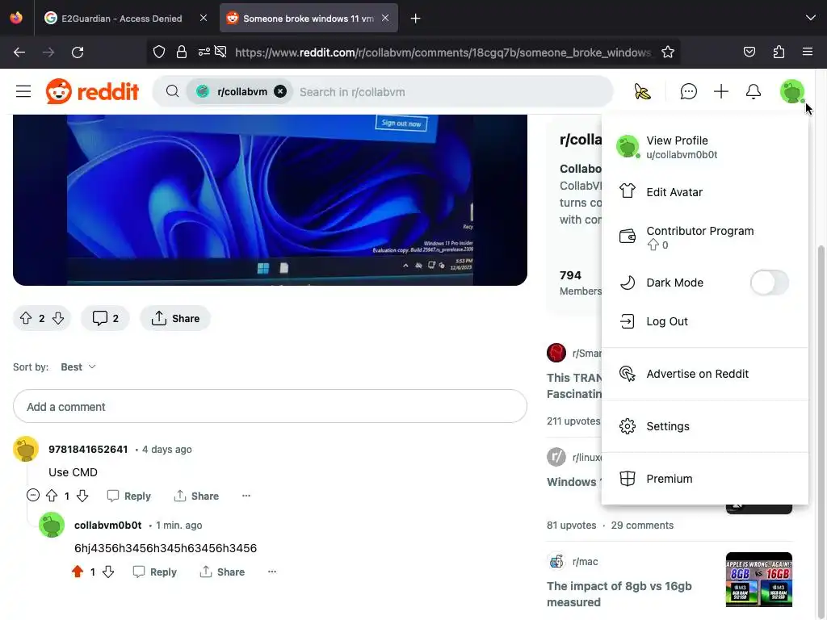827x620 pixels.
Task: Open the Reddit hamburger navigation menu
Action: [23, 92]
